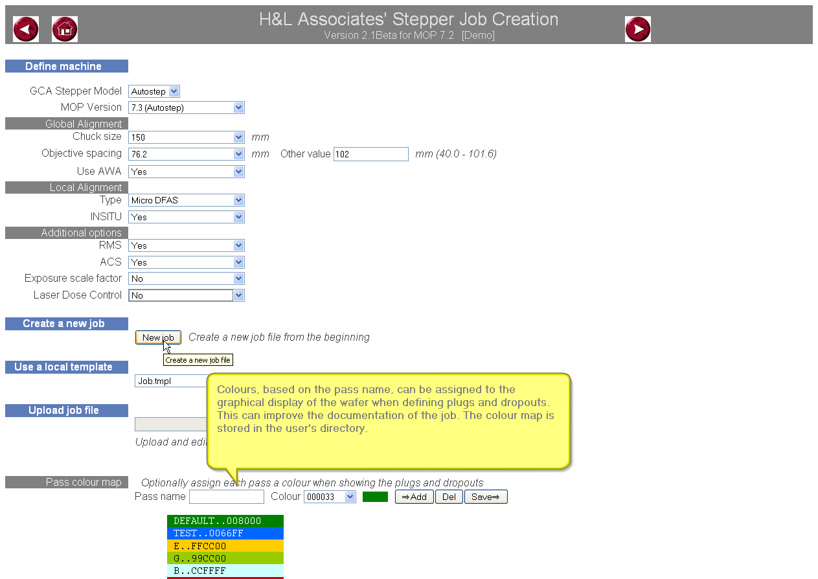The image size is (818, 579).
Task: Open the Laser Dose Control dropdown
Action: tap(187, 295)
